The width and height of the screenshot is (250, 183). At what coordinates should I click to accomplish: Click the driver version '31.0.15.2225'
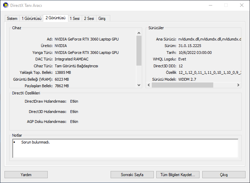coord(190,46)
